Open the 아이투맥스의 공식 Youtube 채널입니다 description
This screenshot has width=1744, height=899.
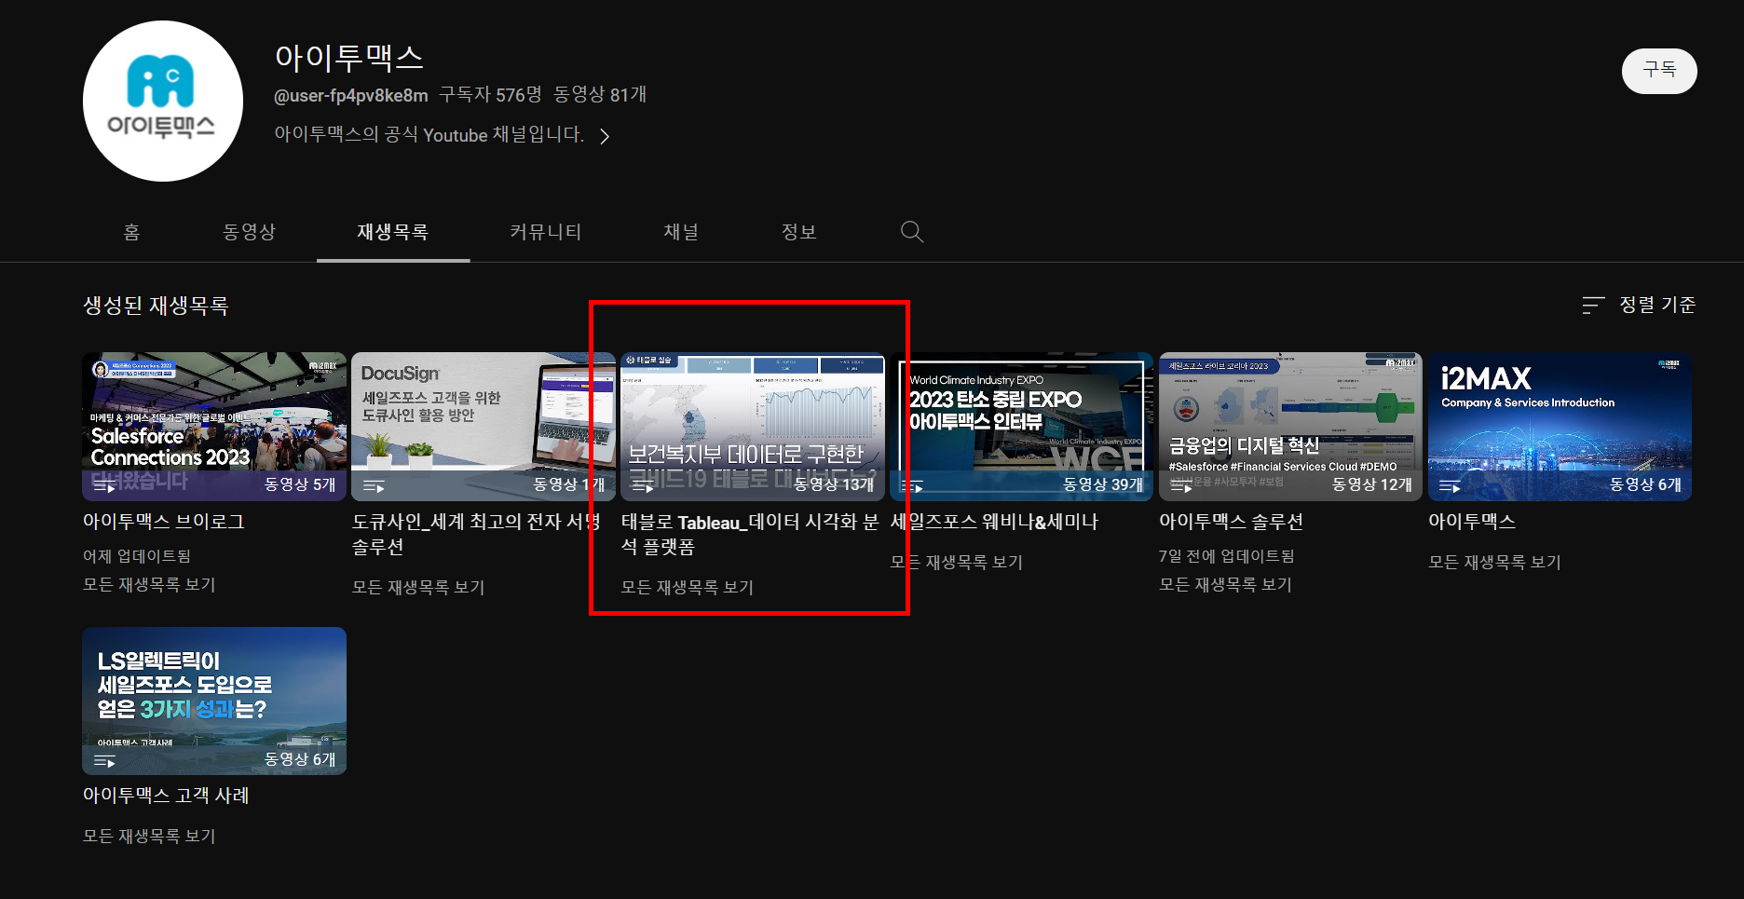429,135
